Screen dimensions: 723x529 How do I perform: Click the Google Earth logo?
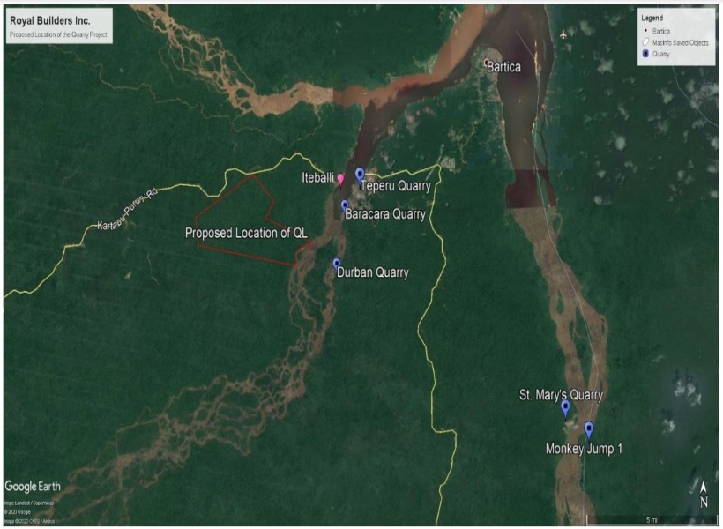pos(33,487)
